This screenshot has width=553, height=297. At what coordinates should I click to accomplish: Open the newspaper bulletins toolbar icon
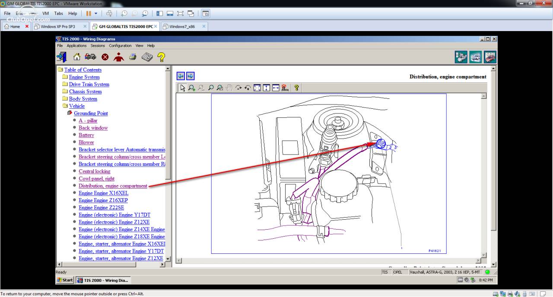(147, 57)
